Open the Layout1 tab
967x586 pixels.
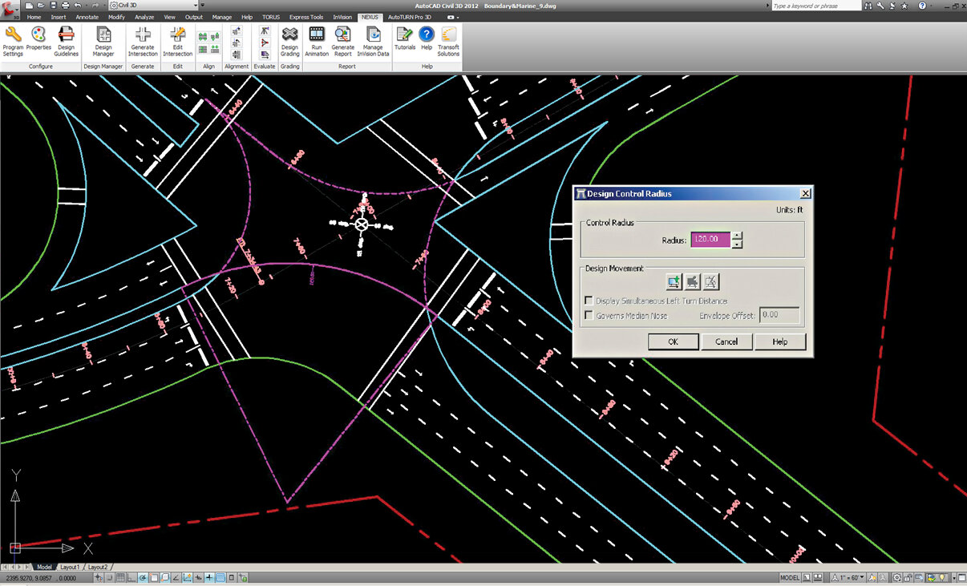70,566
